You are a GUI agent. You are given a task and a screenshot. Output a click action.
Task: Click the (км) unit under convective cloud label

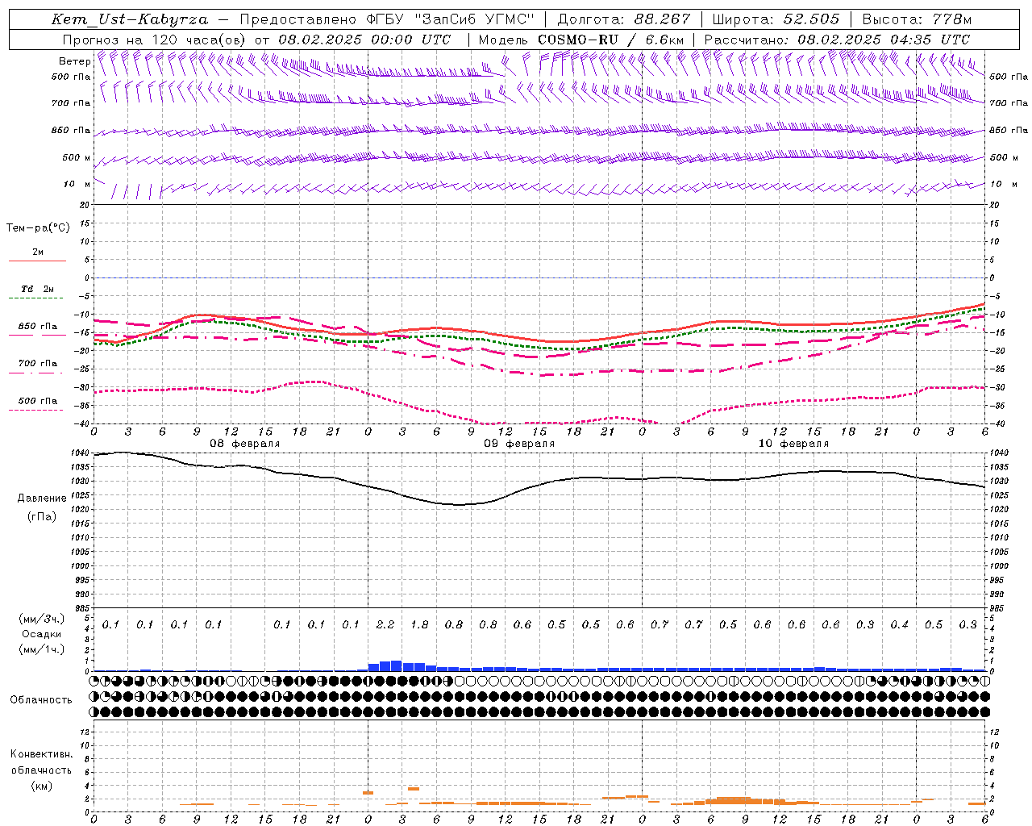coord(41,786)
